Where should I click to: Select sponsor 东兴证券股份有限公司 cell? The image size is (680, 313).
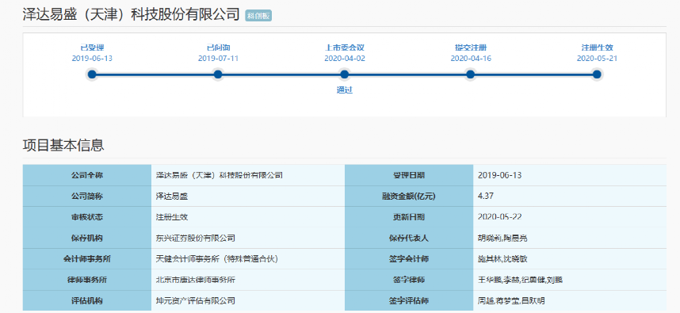pyautogui.click(x=247, y=238)
